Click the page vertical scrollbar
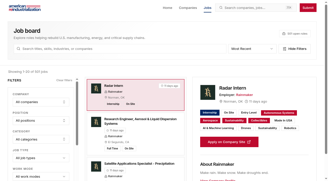 tap(326, 79)
